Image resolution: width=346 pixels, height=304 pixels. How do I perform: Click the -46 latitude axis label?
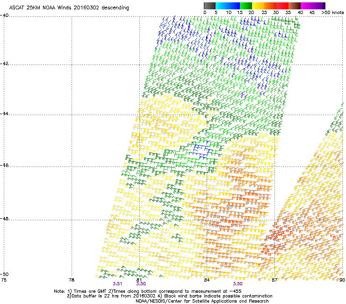point(4,166)
